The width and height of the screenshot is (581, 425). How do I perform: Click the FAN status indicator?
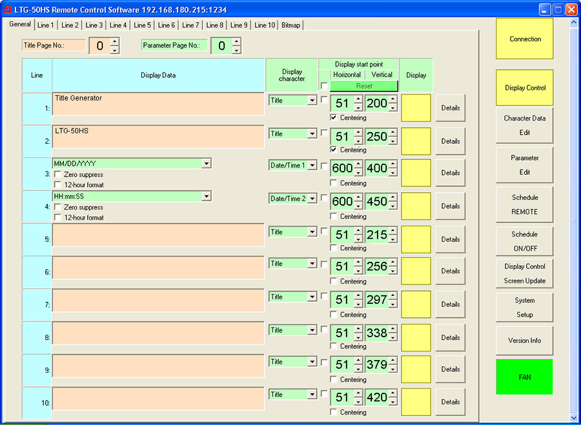pos(524,377)
